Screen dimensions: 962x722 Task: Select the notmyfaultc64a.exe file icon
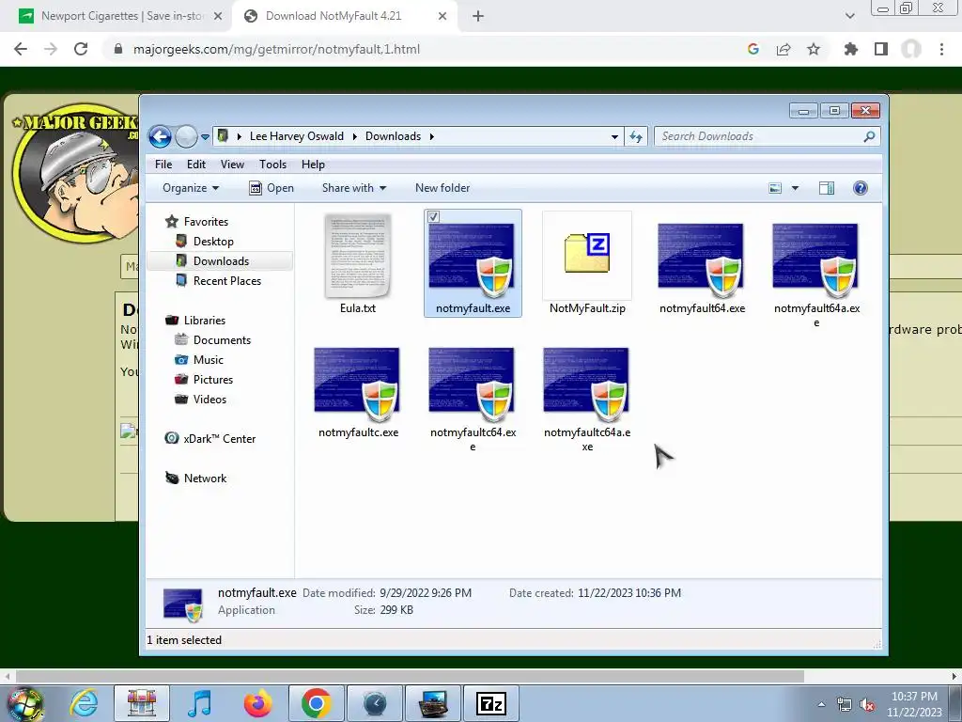pyautogui.click(x=586, y=385)
